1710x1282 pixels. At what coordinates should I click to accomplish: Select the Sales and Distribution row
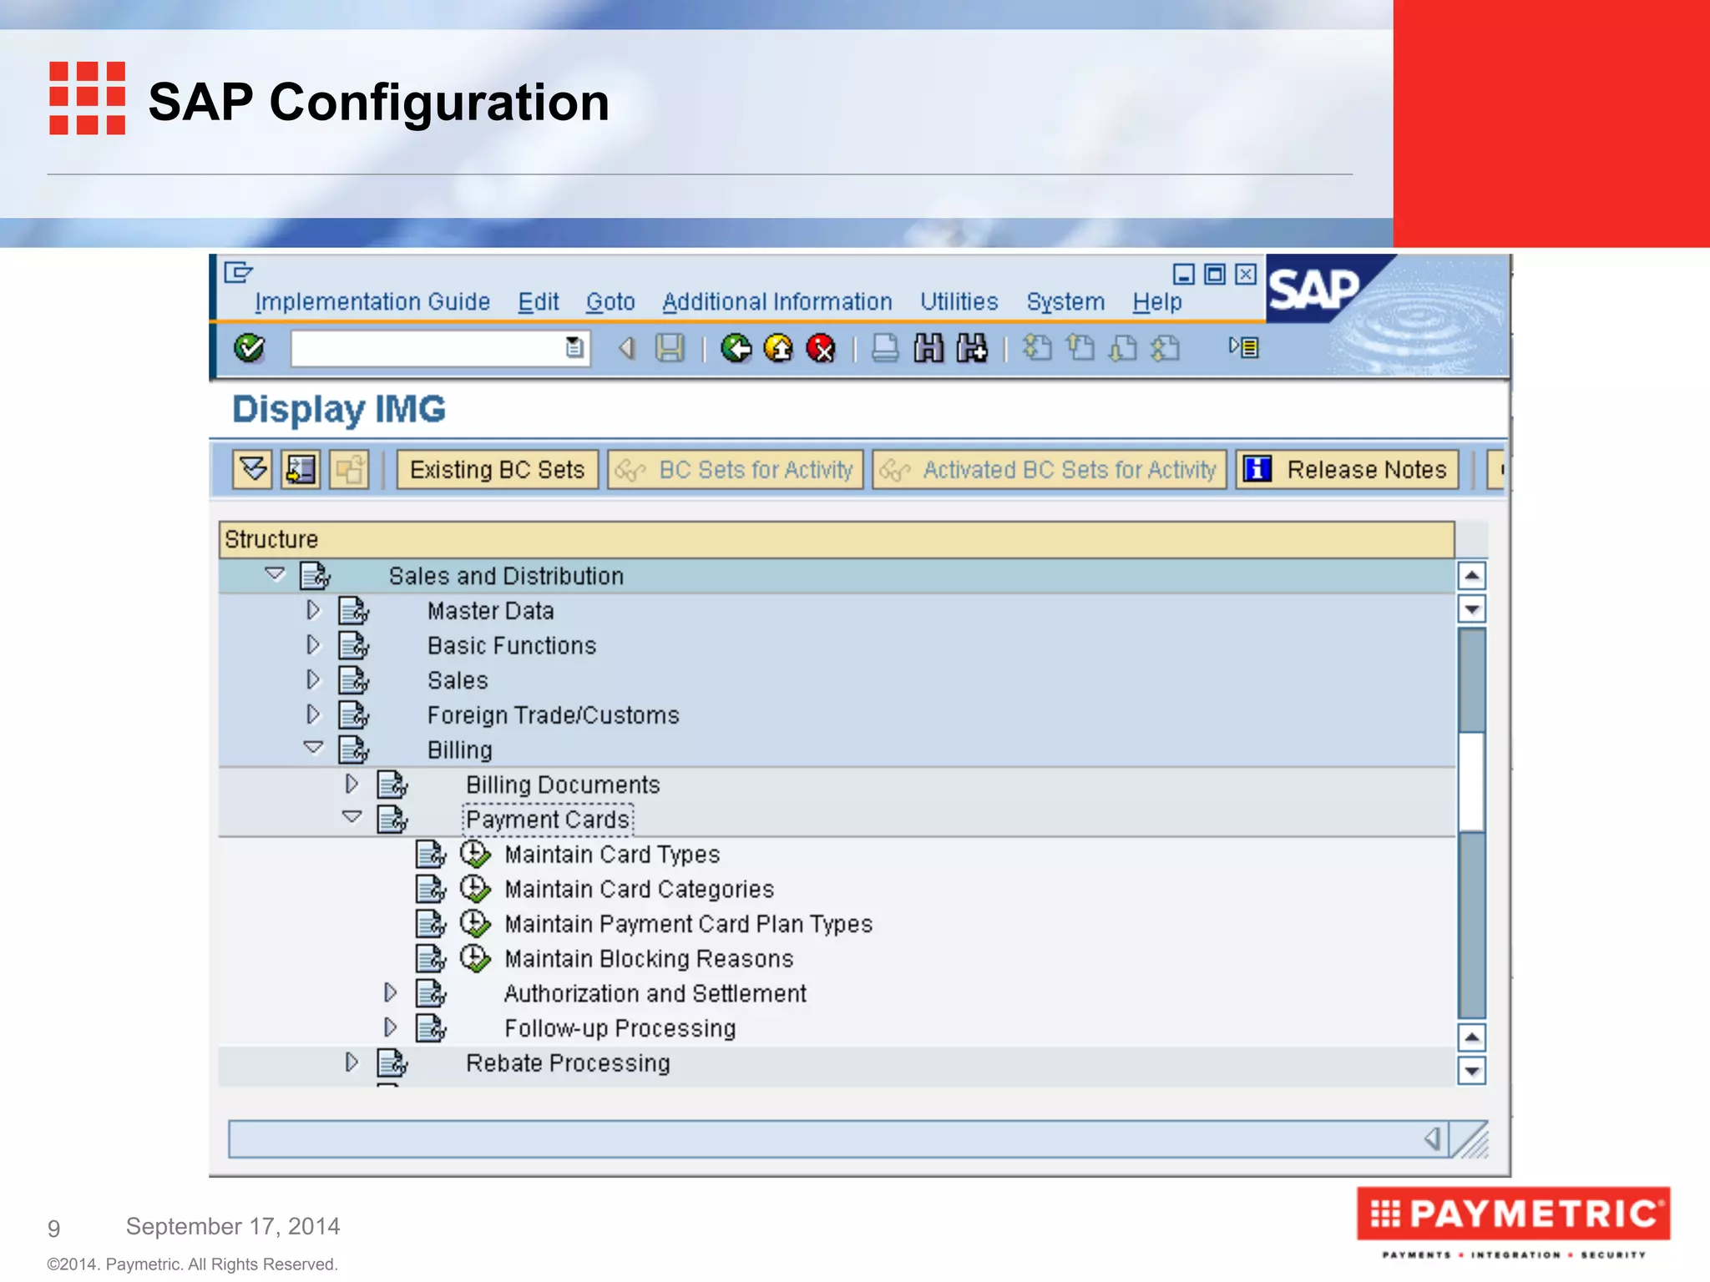pyautogui.click(x=837, y=576)
